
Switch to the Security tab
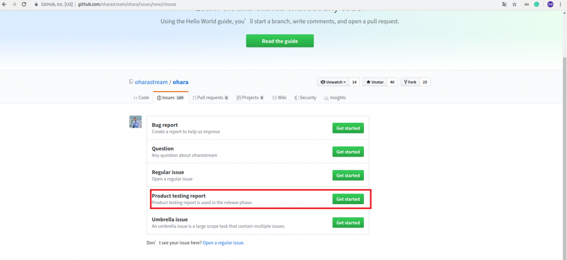point(305,97)
